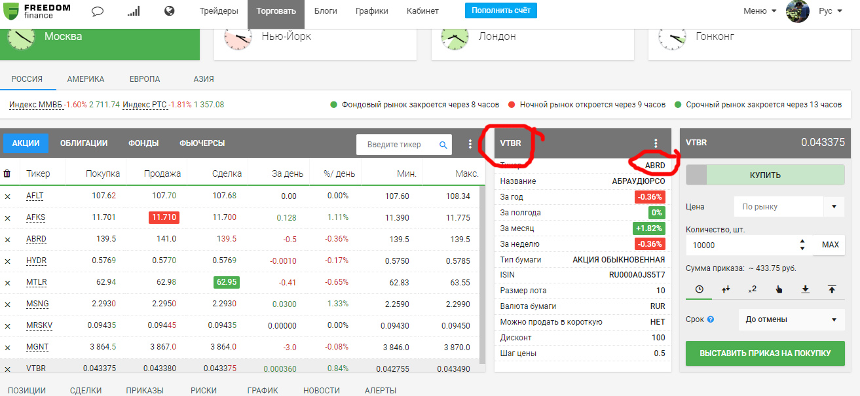Open the Рус language dropdown
The image size is (860, 396).
(831, 11)
